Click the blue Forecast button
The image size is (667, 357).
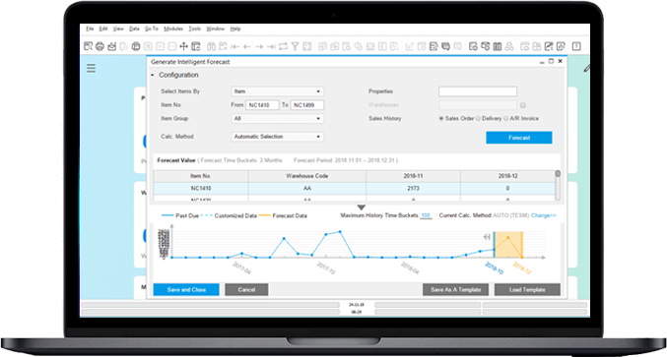[x=519, y=138]
